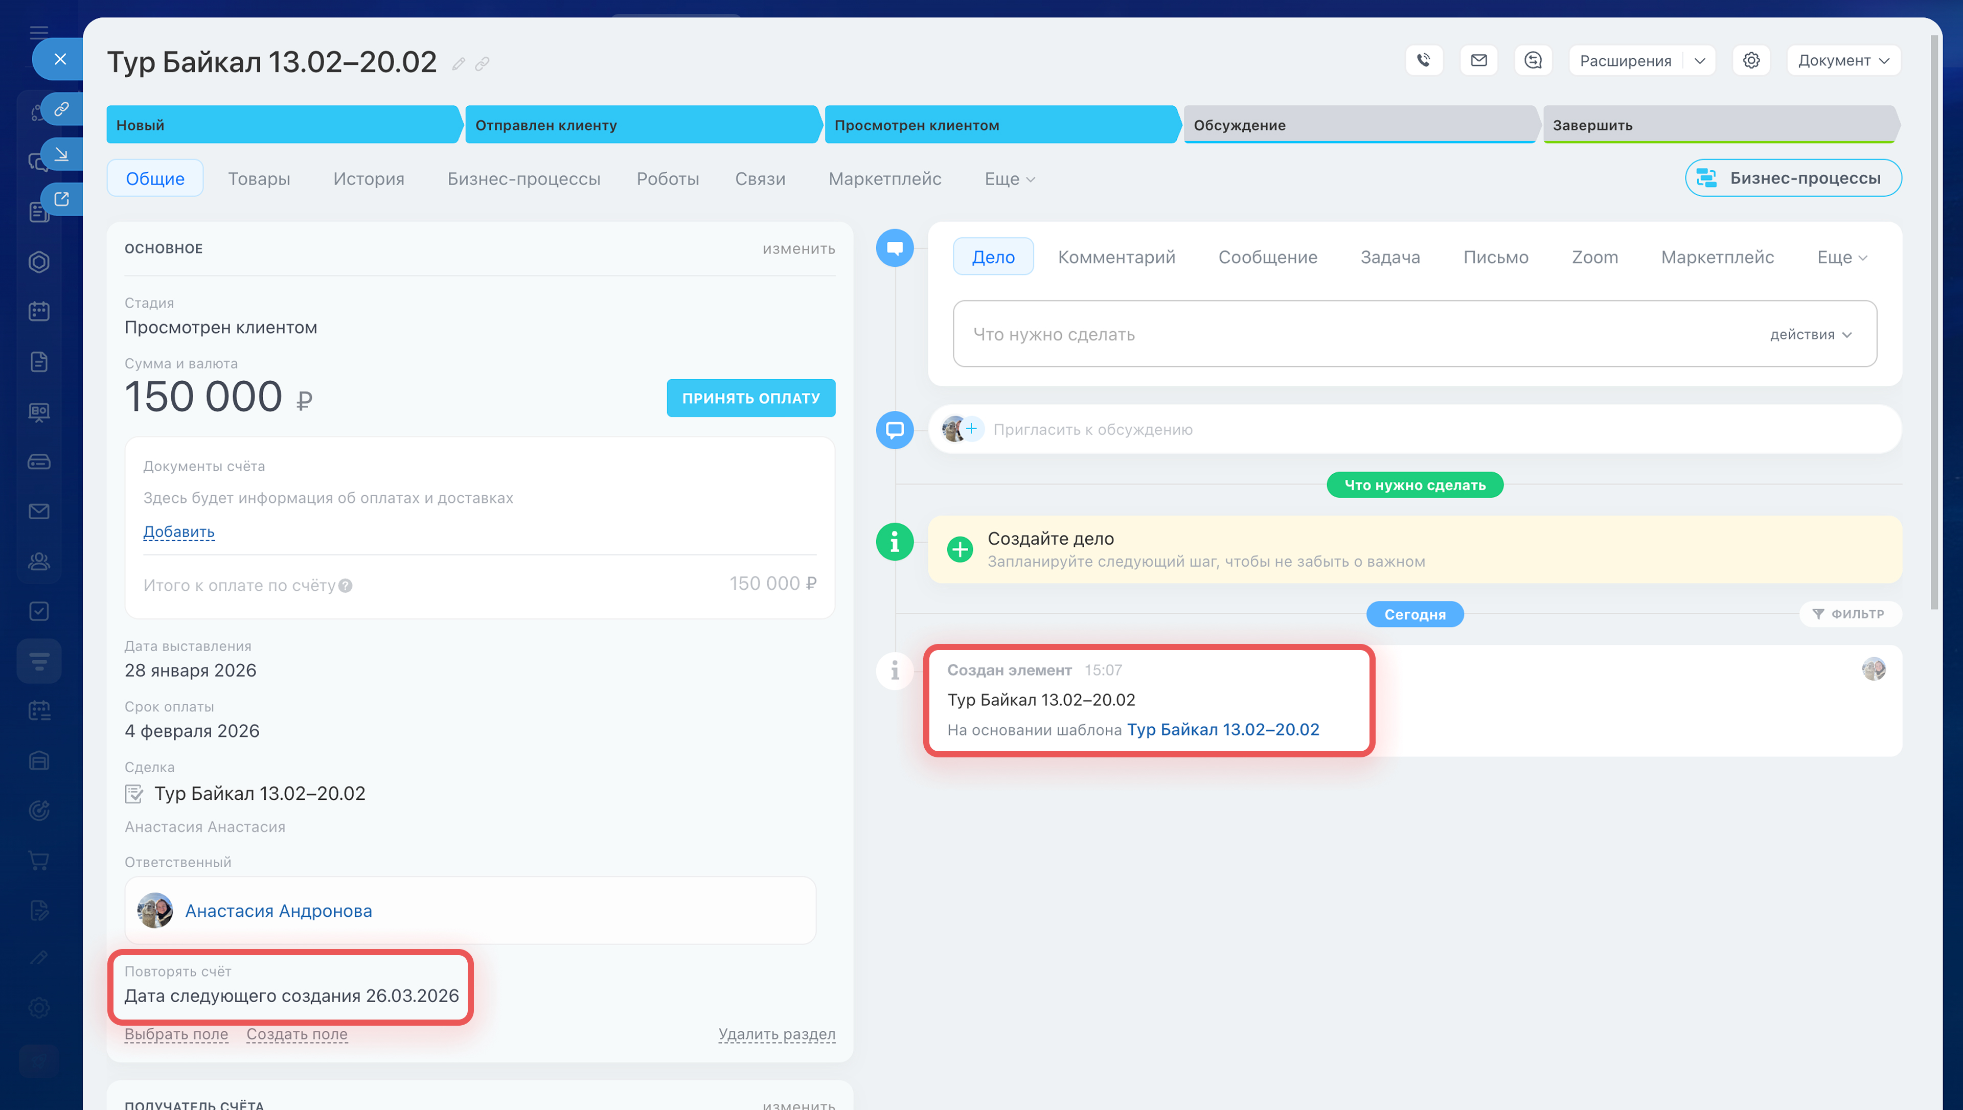Open the settings gear icon

(1751, 60)
